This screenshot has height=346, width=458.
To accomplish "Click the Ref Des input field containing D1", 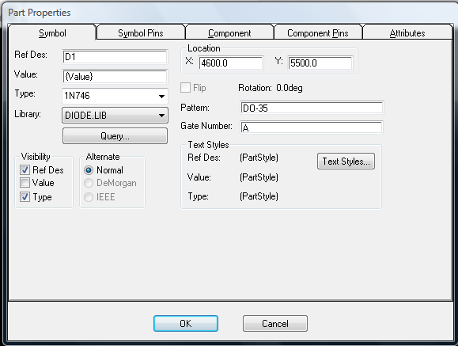I will [115, 57].
